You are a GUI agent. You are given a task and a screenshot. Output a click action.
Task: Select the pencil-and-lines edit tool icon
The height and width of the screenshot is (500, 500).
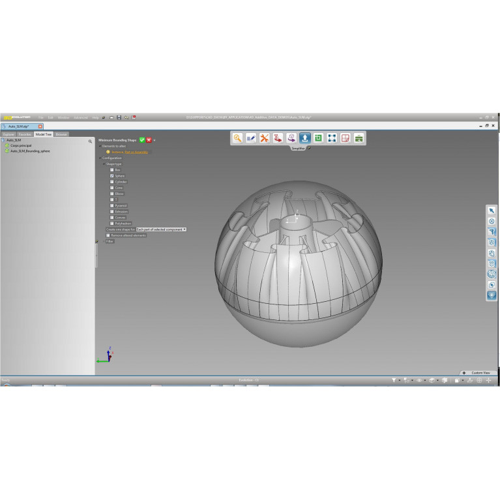(x=251, y=138)
